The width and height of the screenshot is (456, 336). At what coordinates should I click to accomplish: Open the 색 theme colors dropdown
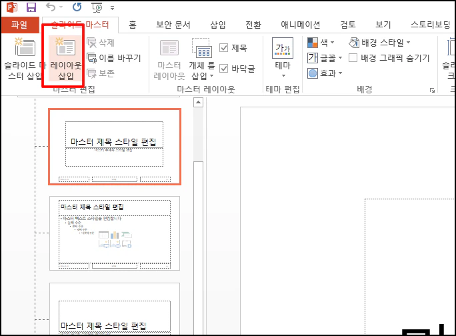(321, 43)
